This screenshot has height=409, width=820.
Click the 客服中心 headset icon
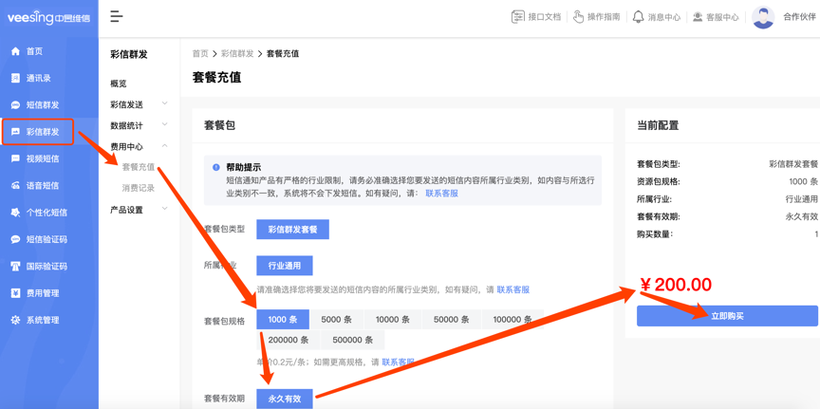point(698,17)
